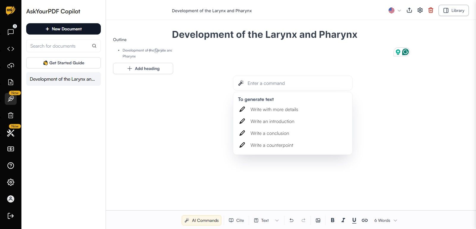Image resolution: width=476 pixels, height=229 pixels.
Task: Open the trash sidebar icon
Action: tap(11, 115)
